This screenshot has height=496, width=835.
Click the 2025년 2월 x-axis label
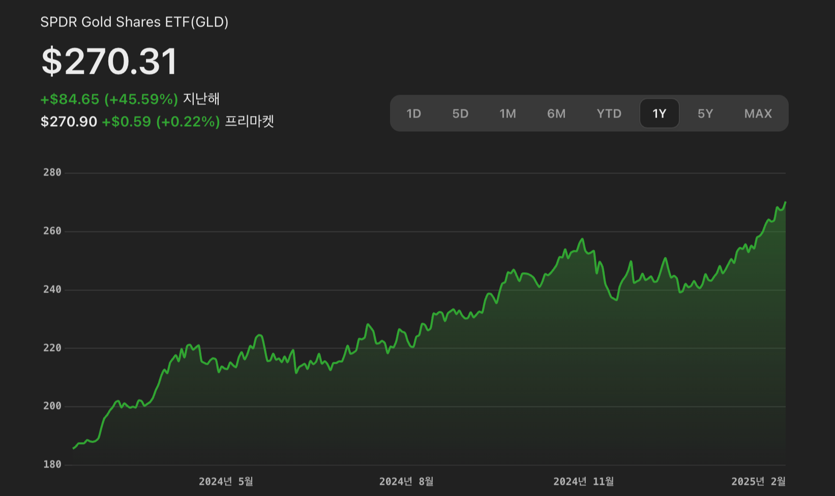tap(758, 481)
